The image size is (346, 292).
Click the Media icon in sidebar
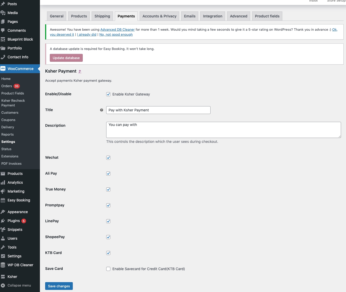(3, 13)
